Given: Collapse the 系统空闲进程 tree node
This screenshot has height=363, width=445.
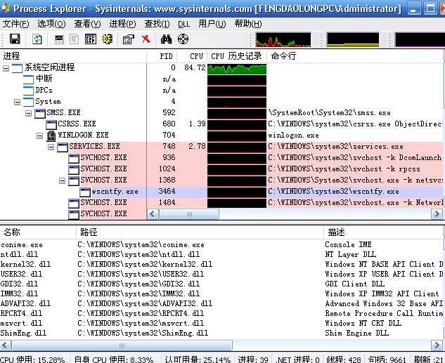Looking at the screenshot, I should click(x=6, y=68).
